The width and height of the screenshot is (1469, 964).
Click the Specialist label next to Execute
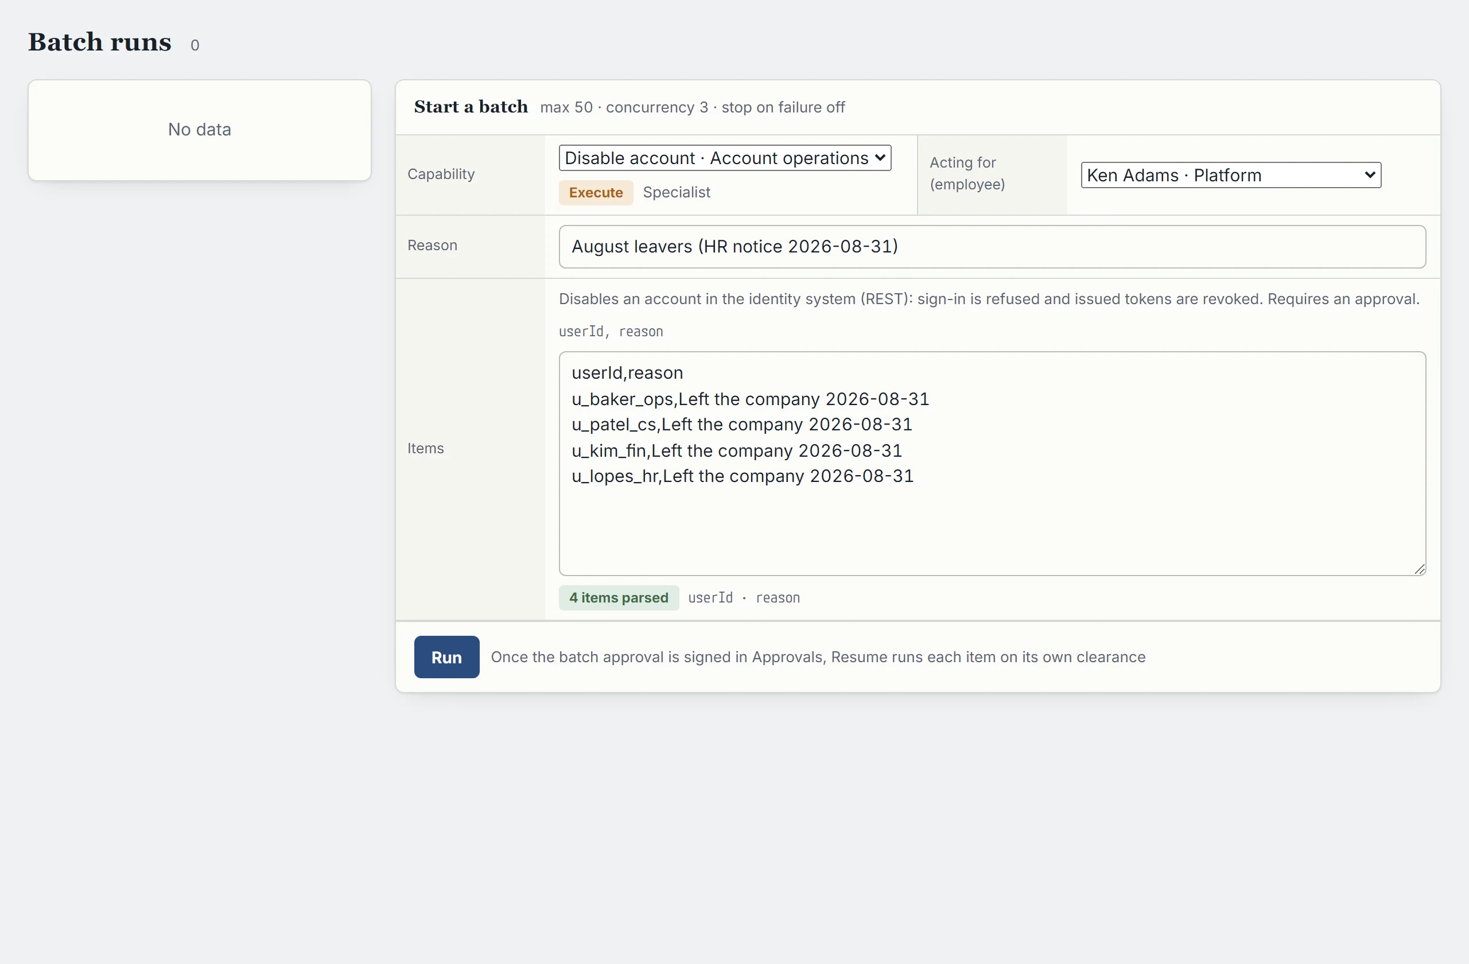[677, 193]
